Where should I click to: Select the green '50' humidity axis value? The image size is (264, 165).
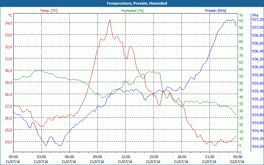pos(241,83)
